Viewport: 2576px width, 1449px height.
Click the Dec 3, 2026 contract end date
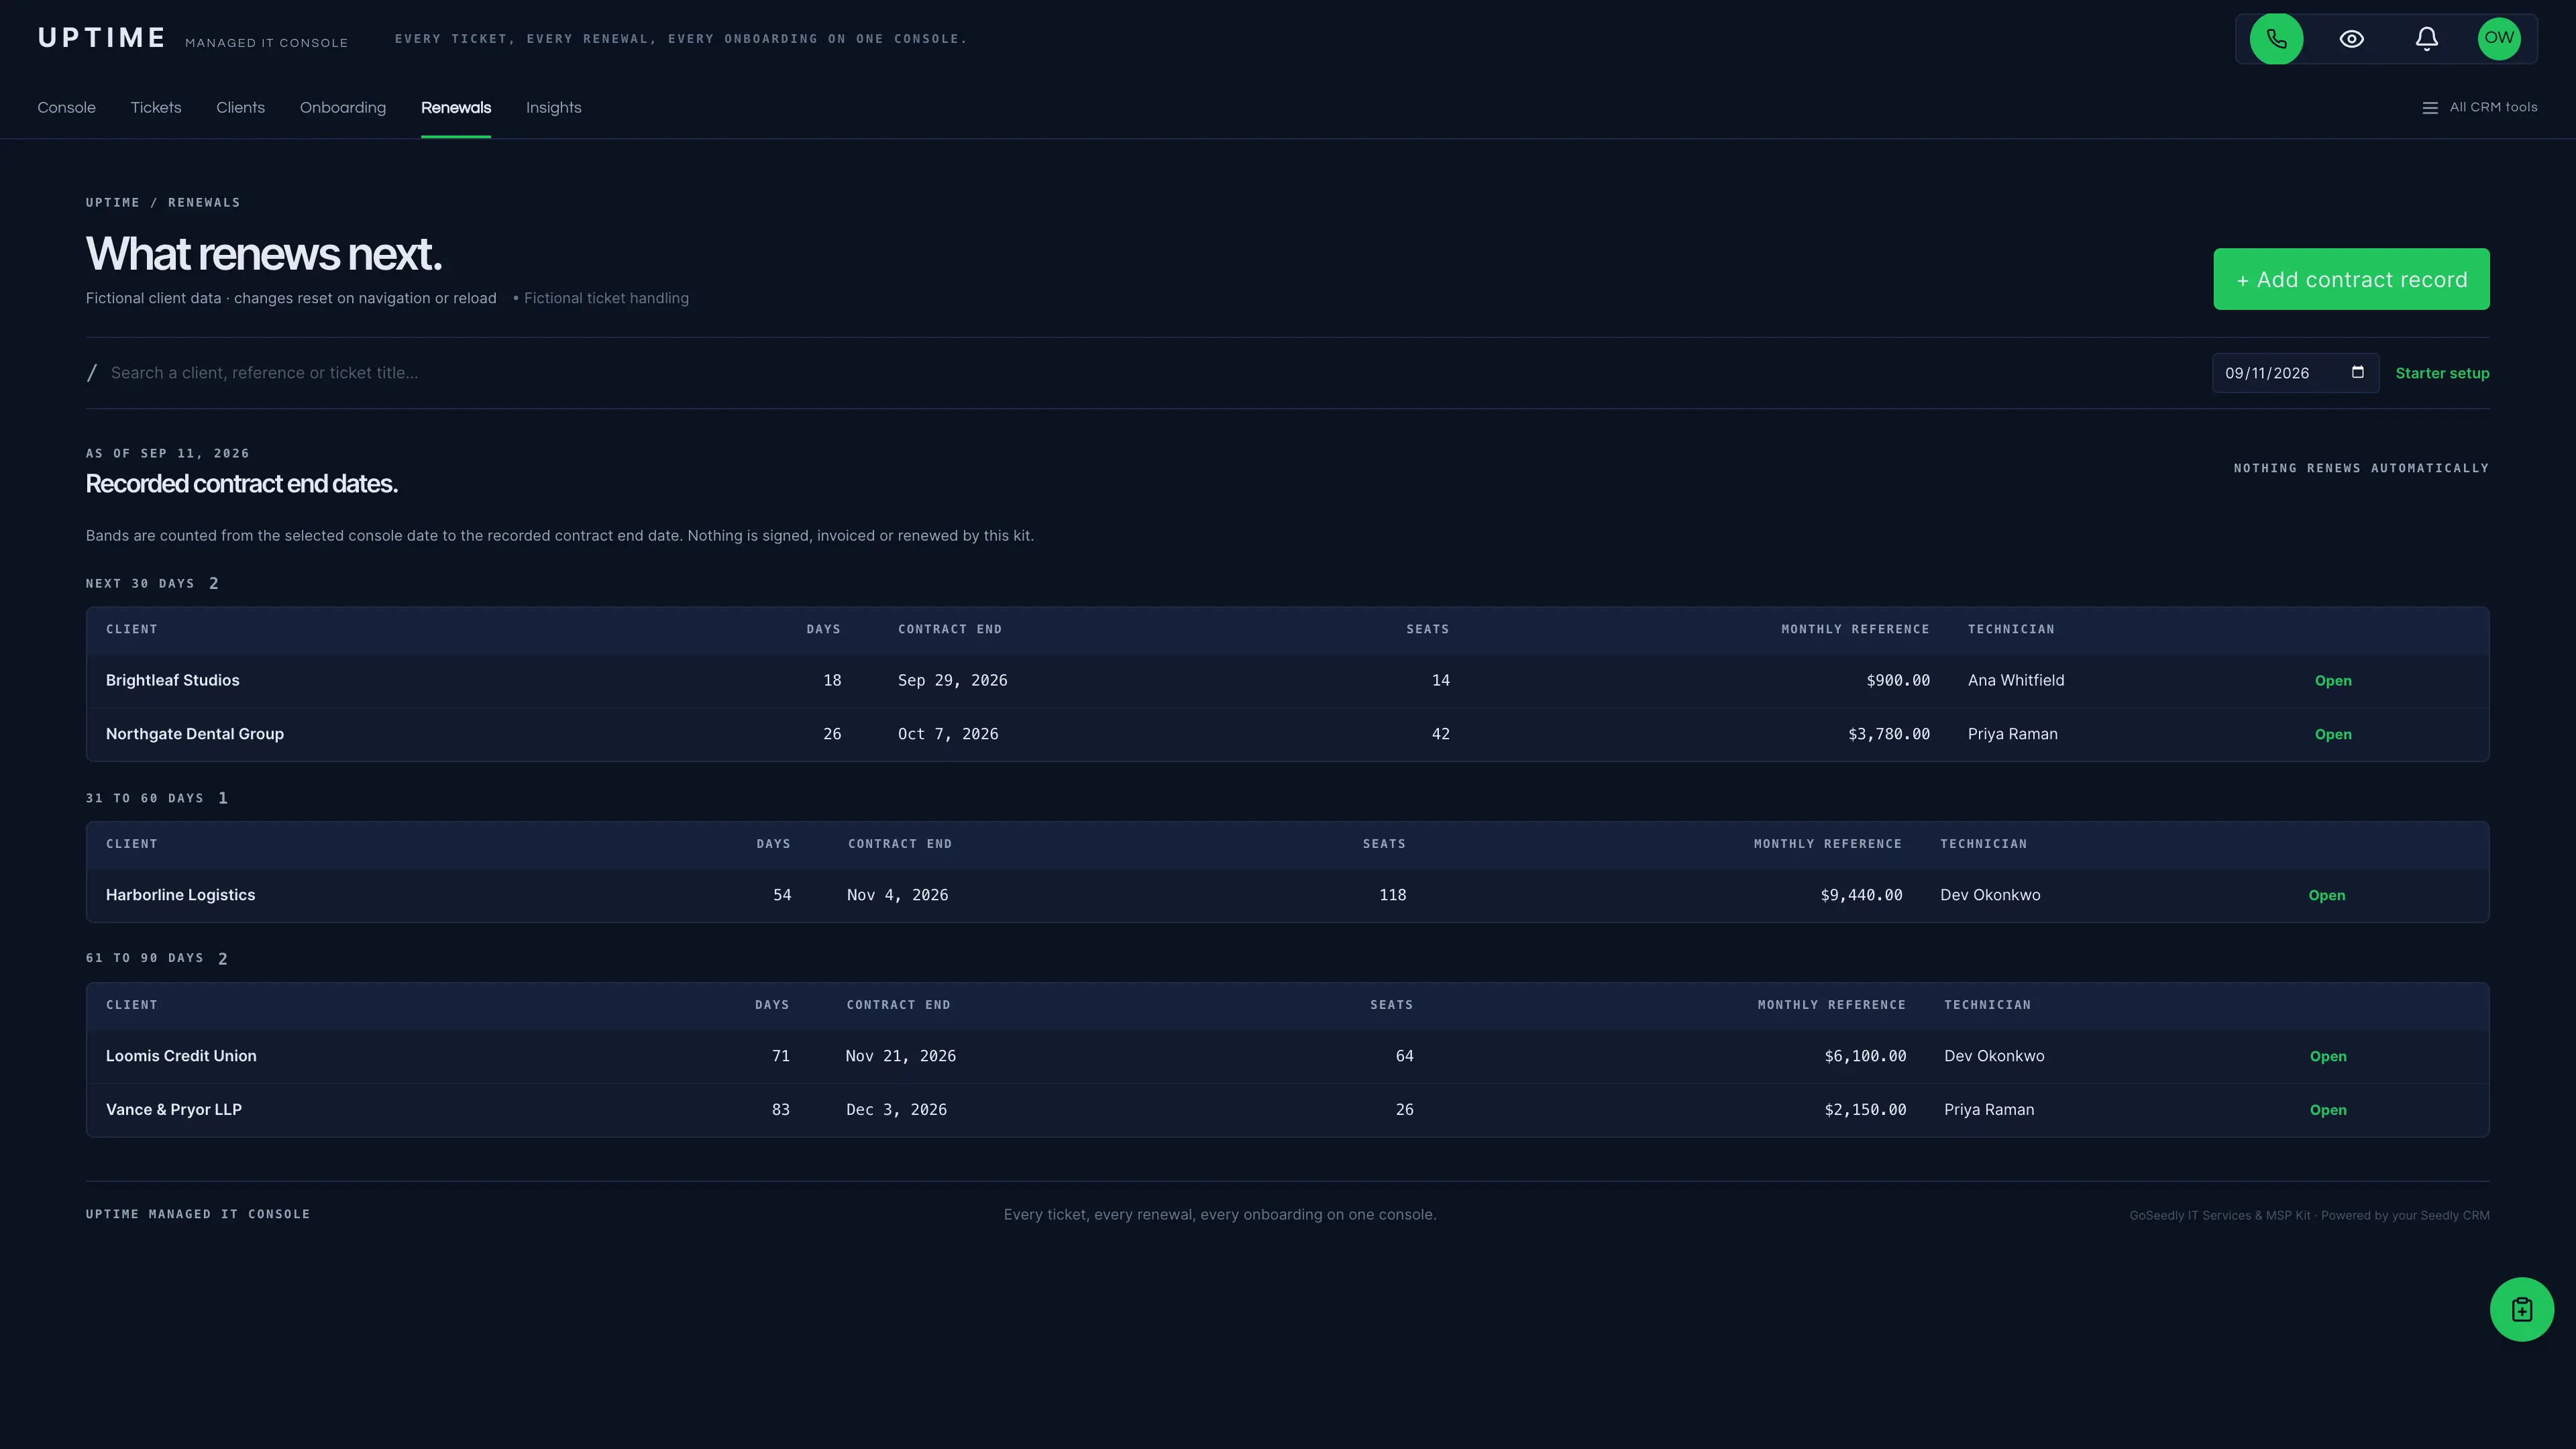pyautogui.click(x=896, y=1110)
